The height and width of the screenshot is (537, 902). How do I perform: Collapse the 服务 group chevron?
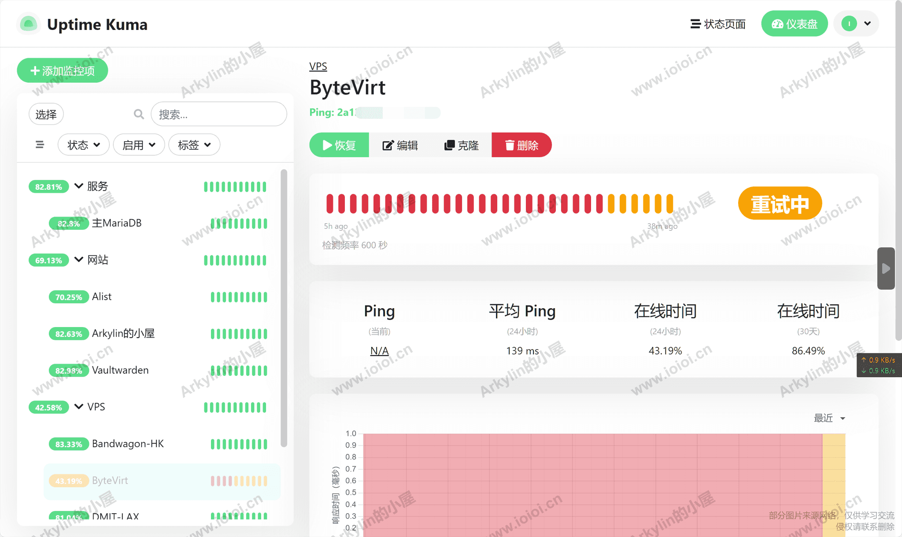click(79, 186)
